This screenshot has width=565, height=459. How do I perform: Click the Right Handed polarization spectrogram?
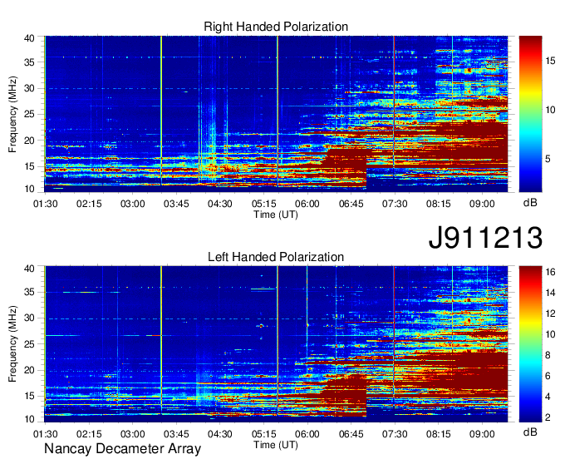click(276, 114)
